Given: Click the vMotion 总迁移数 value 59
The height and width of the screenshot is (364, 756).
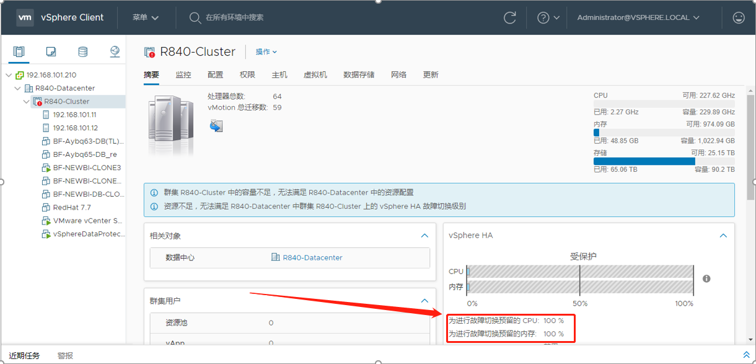Looking at the screenshot, I should [x=277, y=107].
